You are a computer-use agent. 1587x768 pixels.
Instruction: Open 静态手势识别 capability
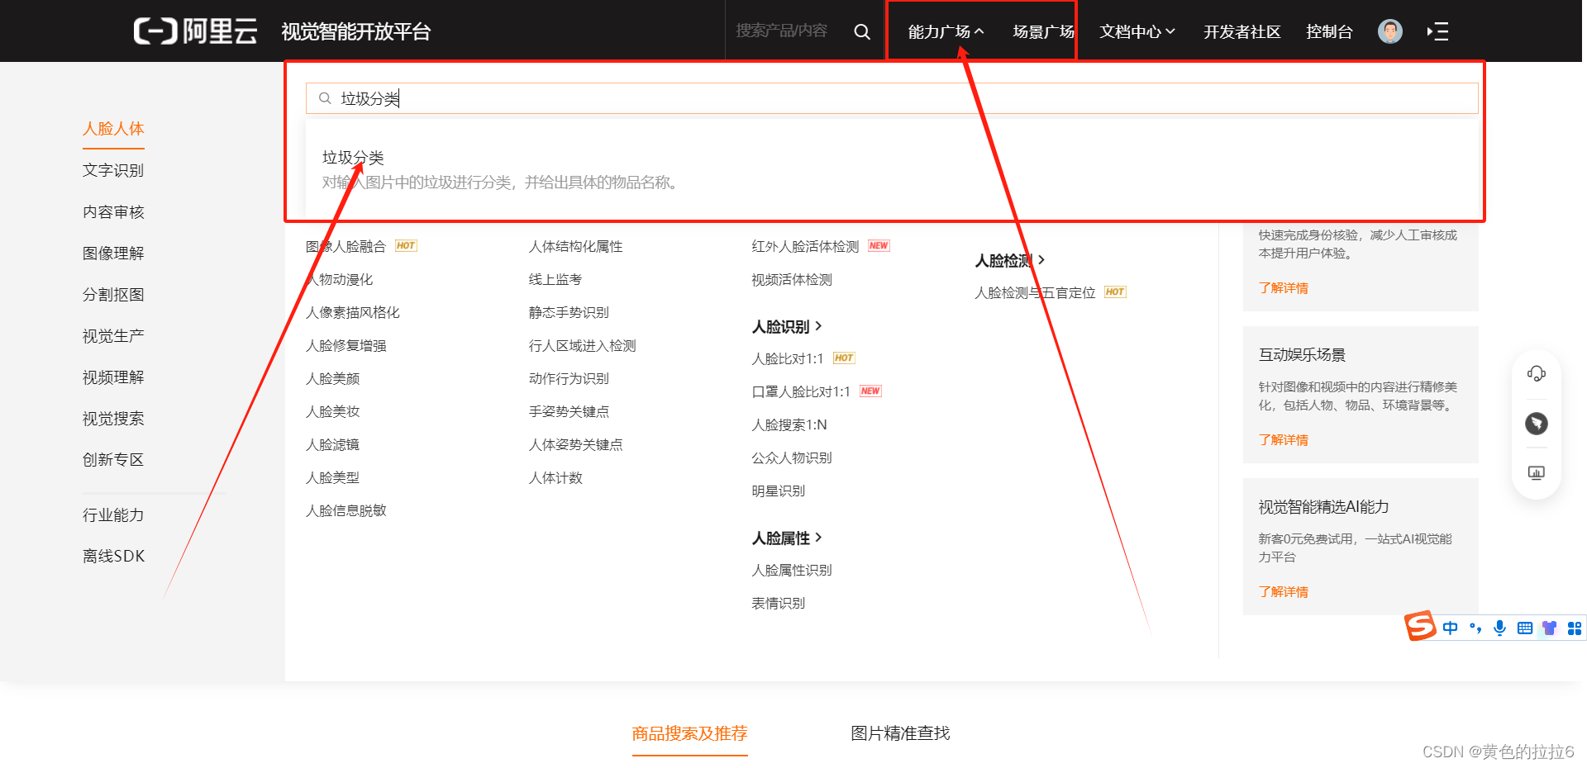pyautogui.click(x=569, y=313)
